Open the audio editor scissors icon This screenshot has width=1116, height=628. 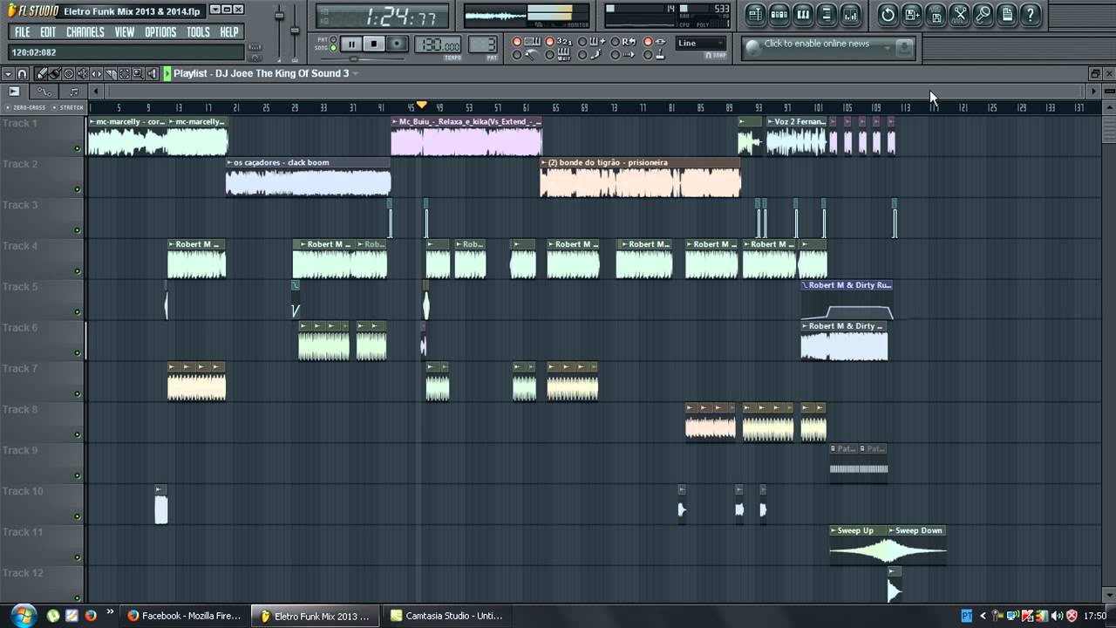tap(959, 14)
